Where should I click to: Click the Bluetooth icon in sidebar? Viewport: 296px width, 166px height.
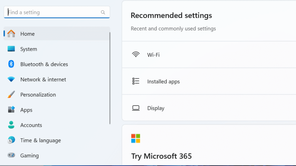11,64
